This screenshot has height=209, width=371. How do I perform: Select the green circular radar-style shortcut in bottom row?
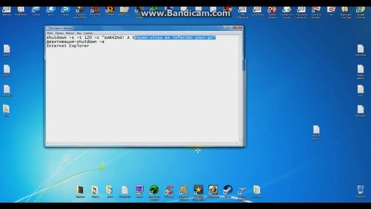coord(154,192)
